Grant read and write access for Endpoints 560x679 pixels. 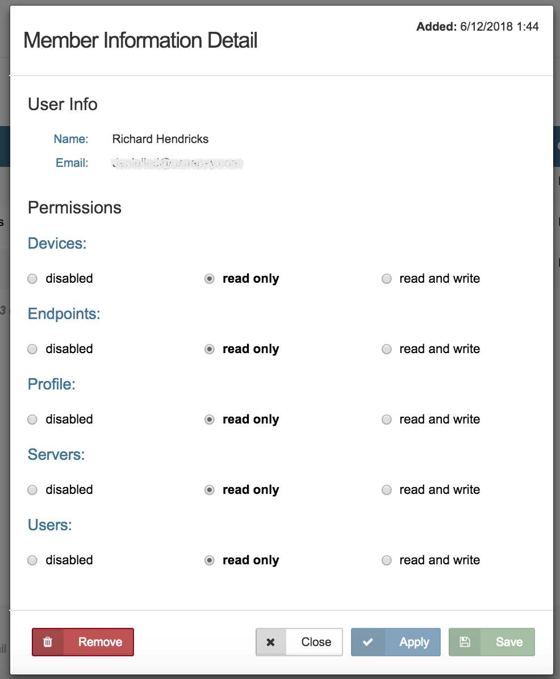click(x=386, y=349)
